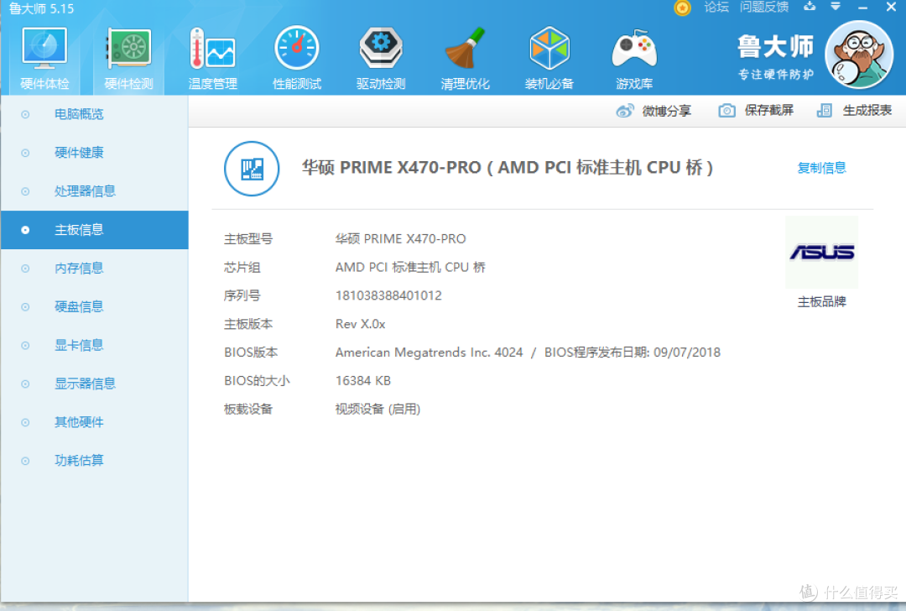Click the gold coin icon in title bar

[682, 8]
